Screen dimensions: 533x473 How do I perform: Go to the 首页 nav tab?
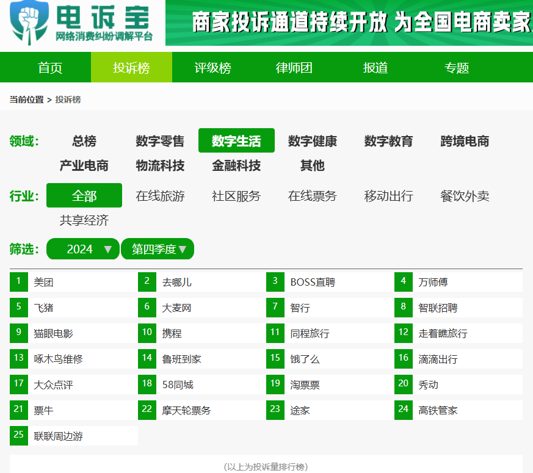tap(50, 68)
